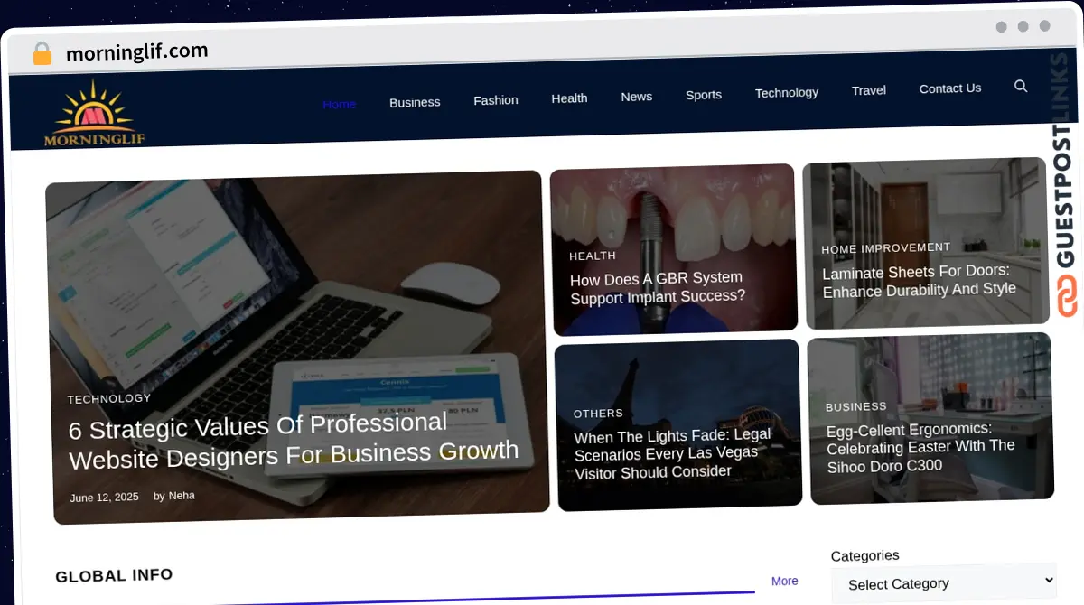Click the Morninglif sun logo
The width and height of the screenshot is (1084, 605).
[94, 113]
